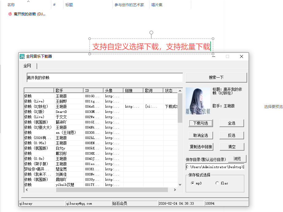Screen dimensions: 283x212
Task: Click the 状态 column header
Action: [171, 91]
